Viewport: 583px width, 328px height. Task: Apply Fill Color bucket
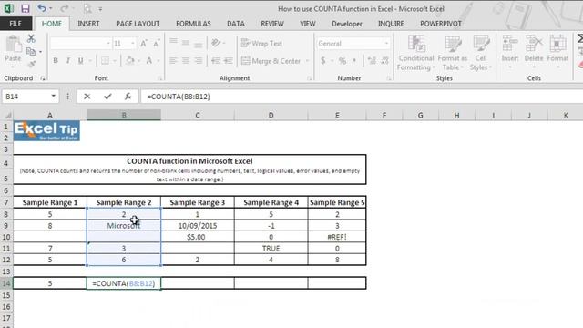[x=129, y=61]
